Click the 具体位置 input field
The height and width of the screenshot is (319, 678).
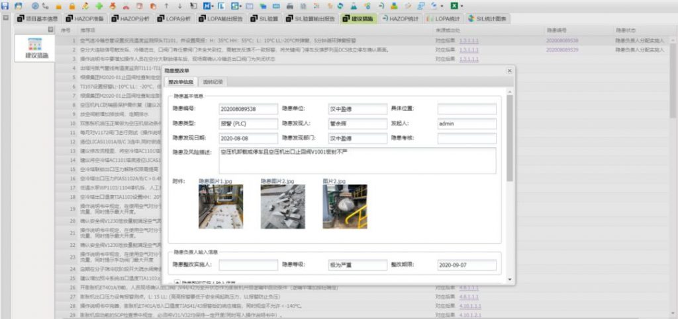pos(466,108)
